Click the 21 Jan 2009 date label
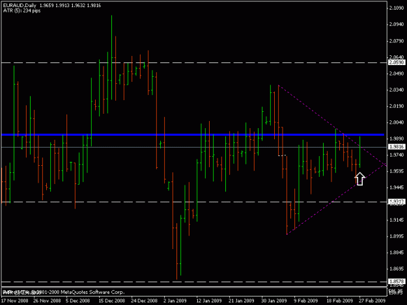The height and width of the screenshot is (305, 407). tap(242, 301)
